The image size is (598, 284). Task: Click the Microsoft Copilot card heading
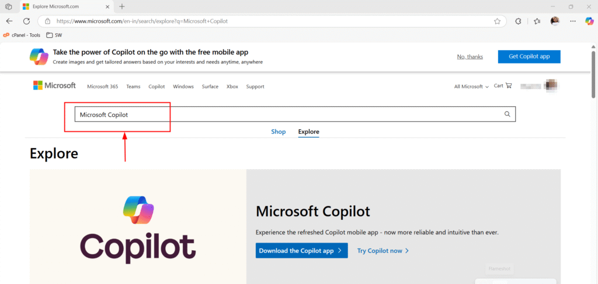pos(313,211)
